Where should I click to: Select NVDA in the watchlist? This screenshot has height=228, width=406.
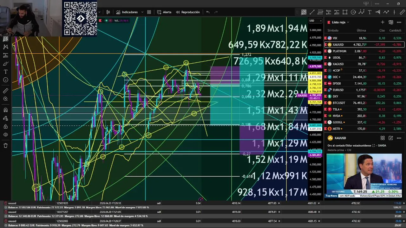point(364,116)
